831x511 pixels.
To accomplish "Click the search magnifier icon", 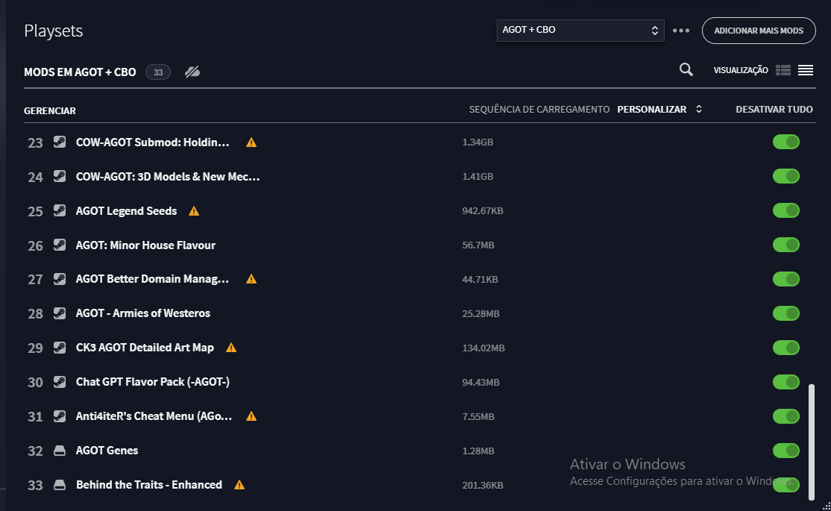I will [686, 69].
